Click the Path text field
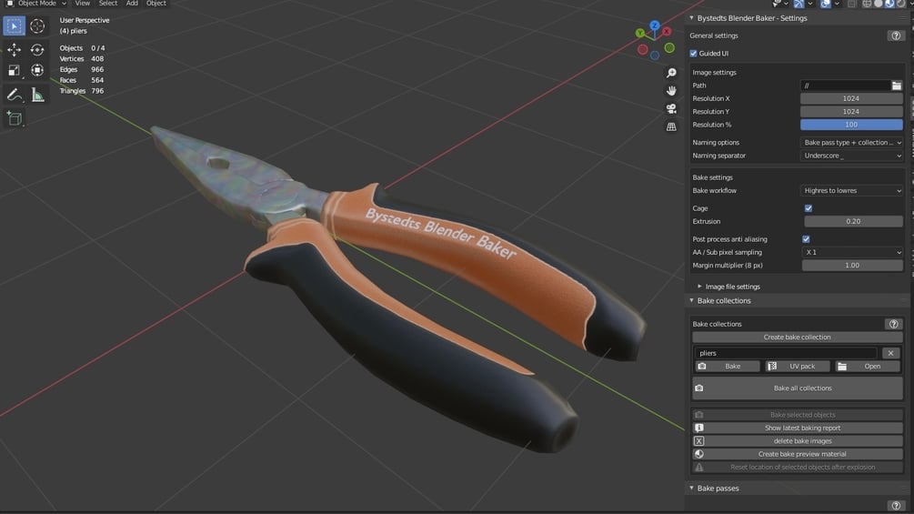 point(845,86)
